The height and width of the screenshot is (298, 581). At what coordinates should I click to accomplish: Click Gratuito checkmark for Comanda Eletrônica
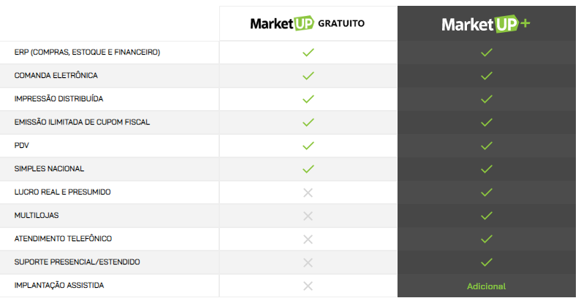click(x=308, y=76)
